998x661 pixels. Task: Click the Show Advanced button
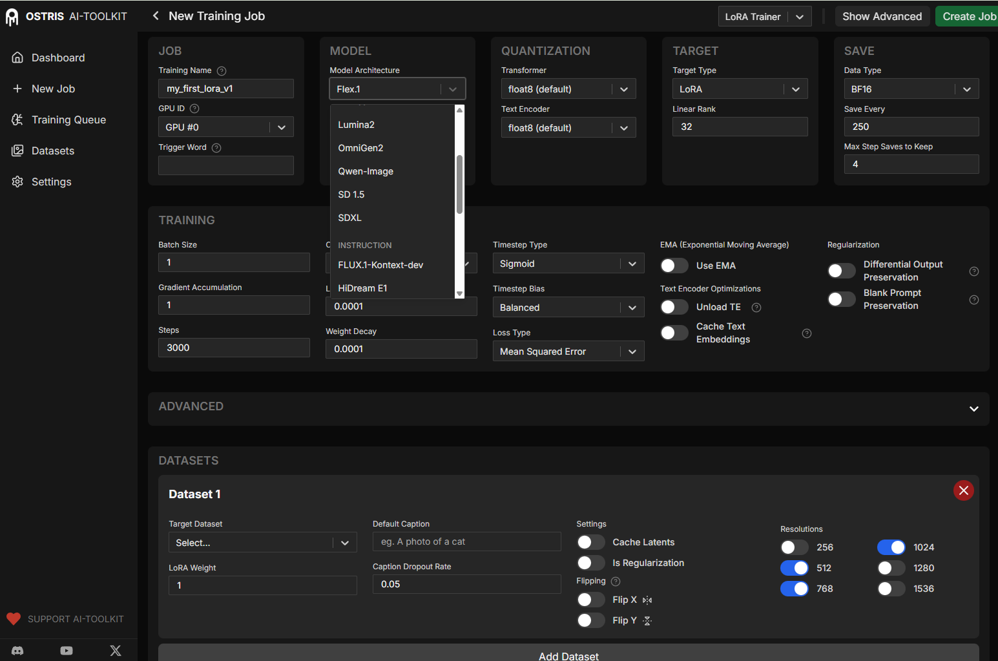pyautogui.click(x=882, y=16)
